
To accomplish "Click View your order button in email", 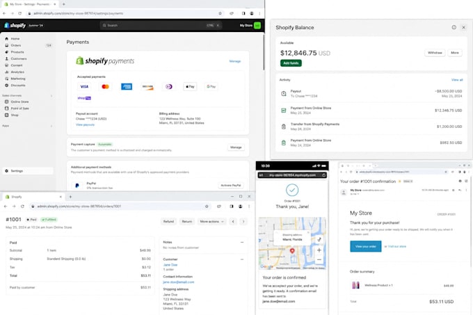I will click(366, 246).
